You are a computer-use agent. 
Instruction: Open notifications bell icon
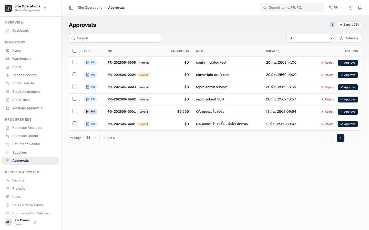tap(360, 8)
